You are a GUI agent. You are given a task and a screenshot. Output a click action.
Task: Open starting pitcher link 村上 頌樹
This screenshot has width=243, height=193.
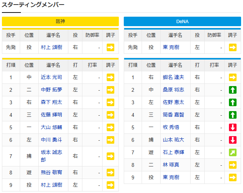(x=52, y=47)
